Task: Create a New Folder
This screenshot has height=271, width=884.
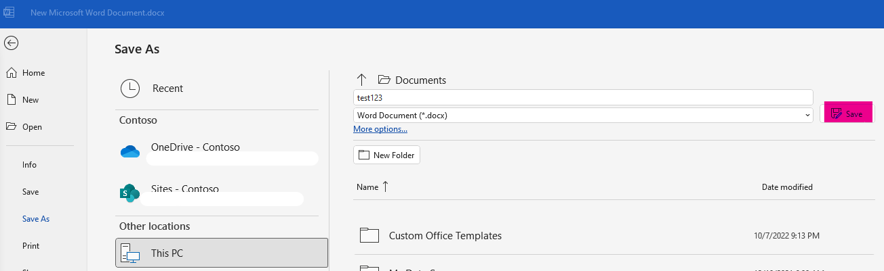Action: coord(386,155)
